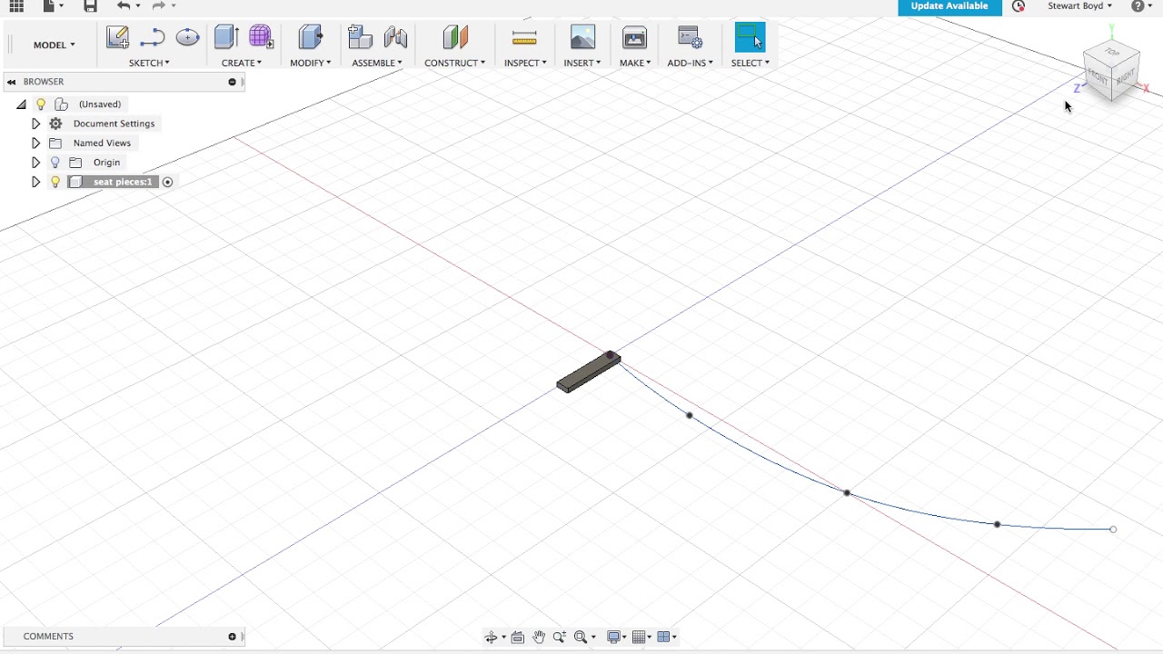This screenshot has height=654, width=1163.
Task: Activate the Zoom tool
Action: click(560, 637)
